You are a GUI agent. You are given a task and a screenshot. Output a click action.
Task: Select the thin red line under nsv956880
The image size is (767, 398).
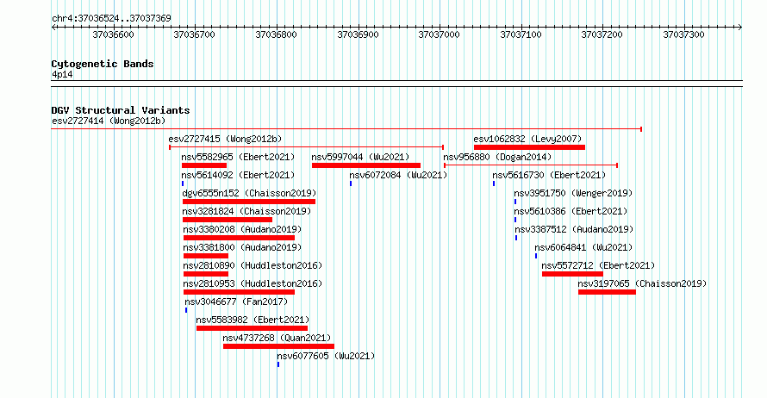(x=531, y=165)
